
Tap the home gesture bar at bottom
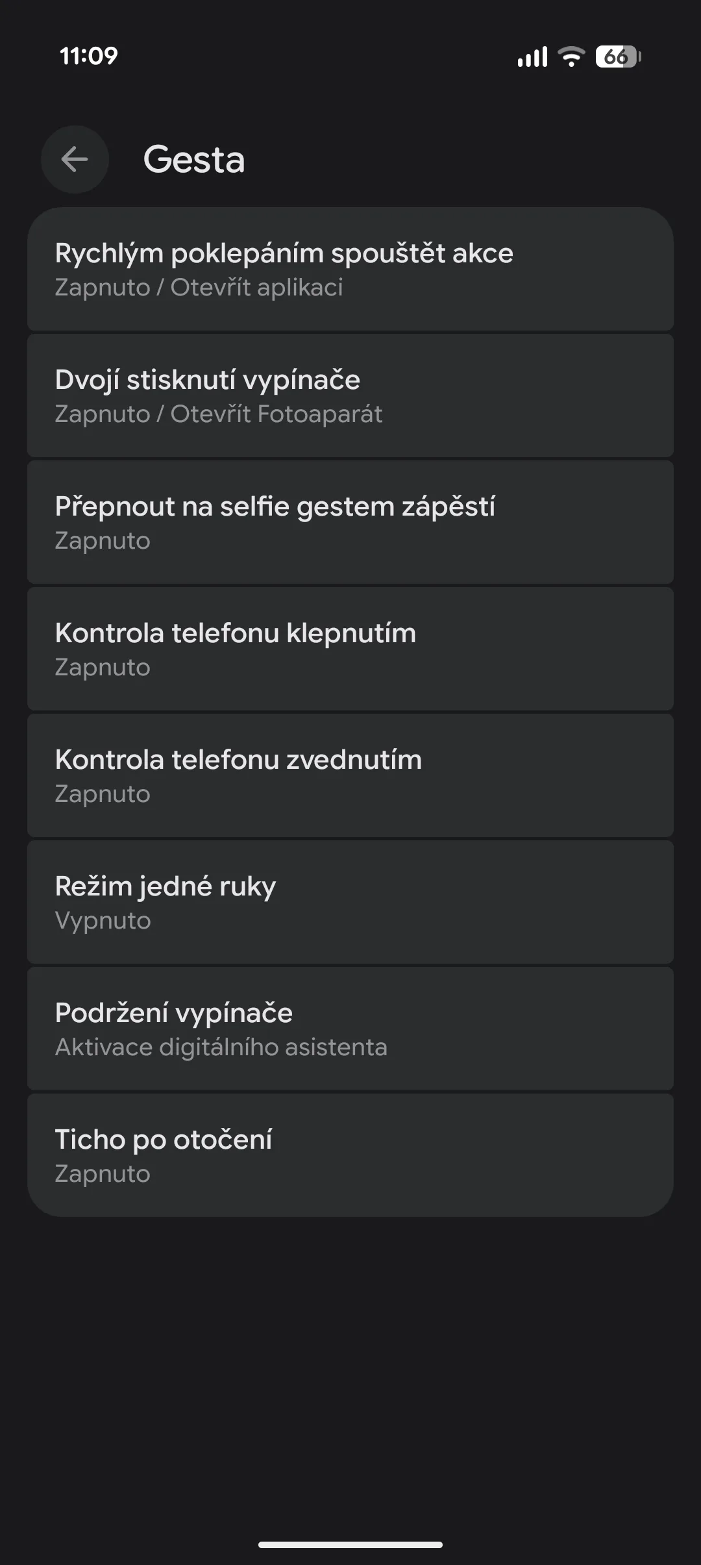click(350, 1544)
